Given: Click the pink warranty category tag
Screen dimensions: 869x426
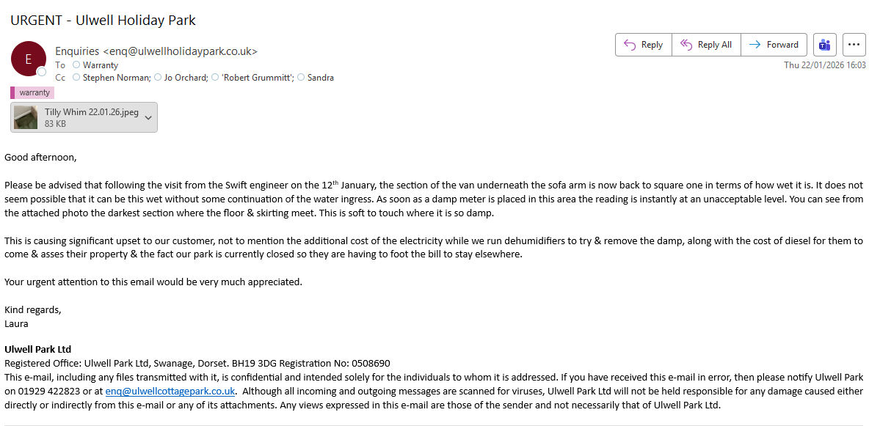Looking at the screenshot, I should pyautogui.click(x=34, y=92).
